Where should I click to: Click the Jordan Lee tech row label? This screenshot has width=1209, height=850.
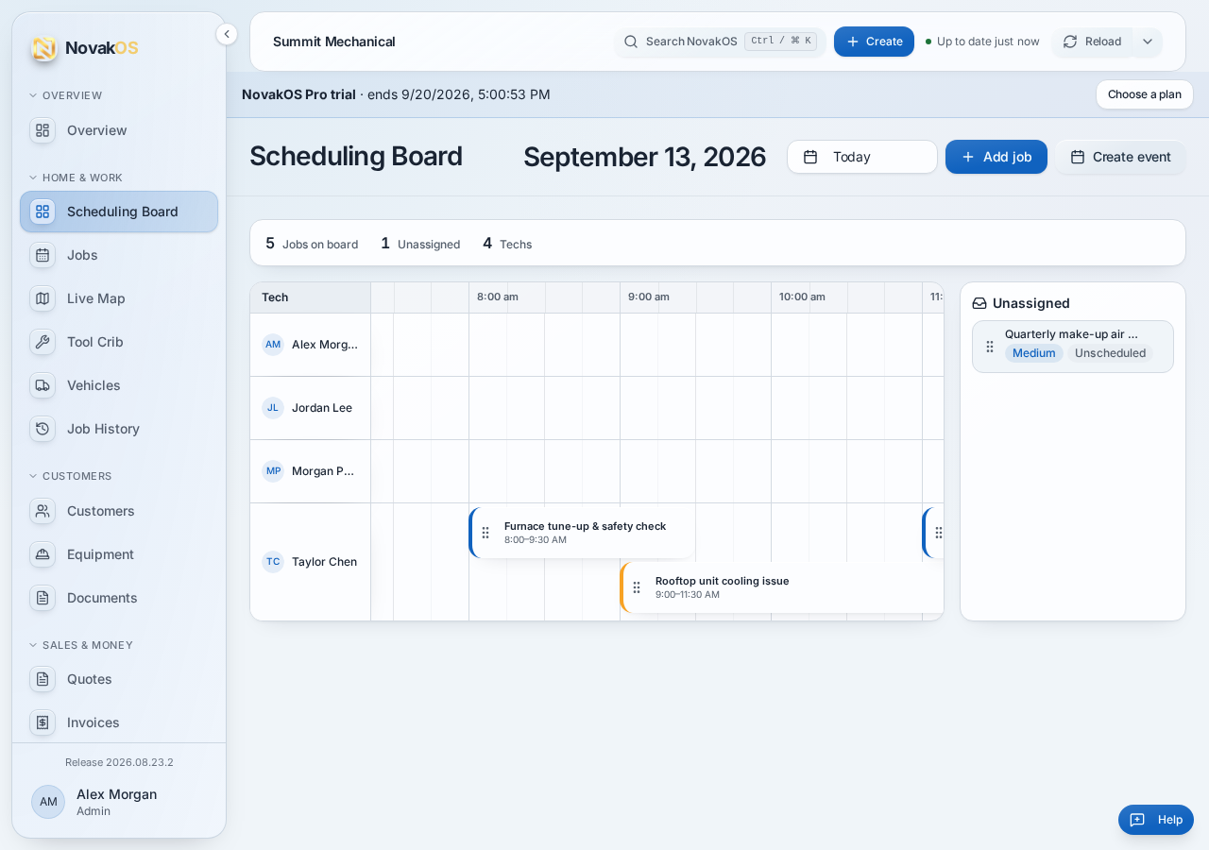coord(310,408)
